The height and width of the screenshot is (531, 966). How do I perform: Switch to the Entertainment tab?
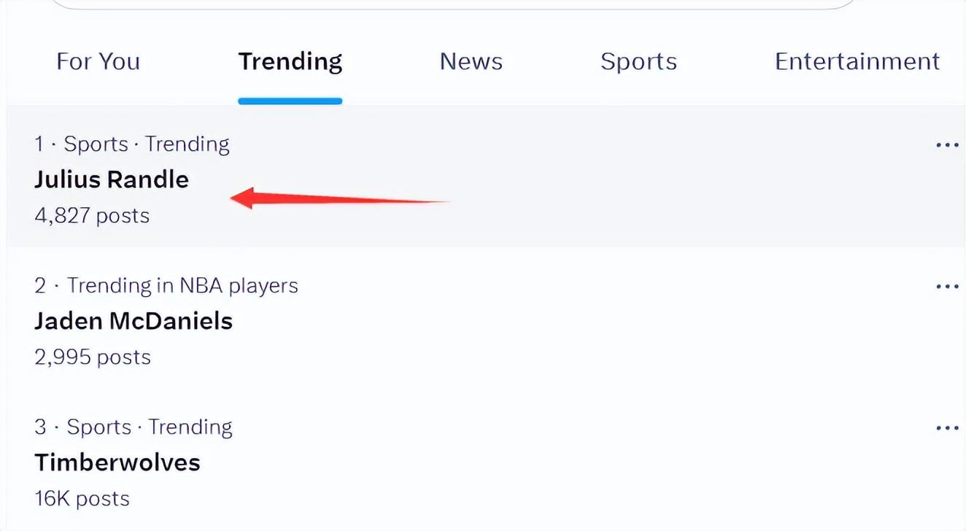click(857, 62)
